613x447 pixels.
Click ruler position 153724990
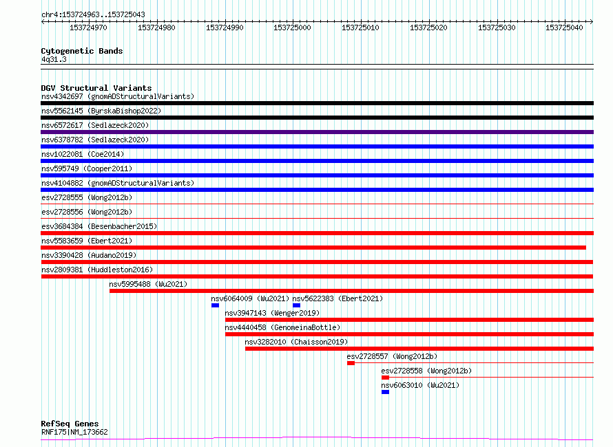[x=225, y=28]
